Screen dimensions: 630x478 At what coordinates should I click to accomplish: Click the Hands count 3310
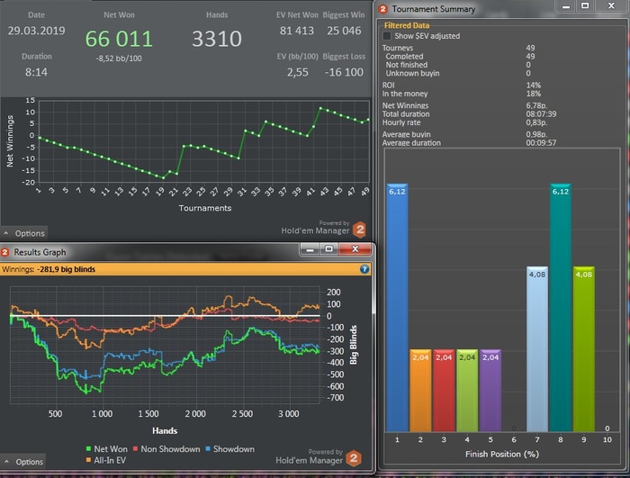point(217,39)
